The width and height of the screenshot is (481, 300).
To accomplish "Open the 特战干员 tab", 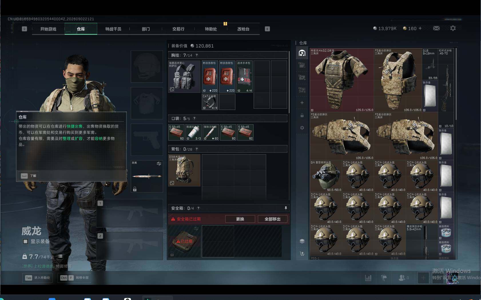I will pyautogui.click(x=113, y=29).
